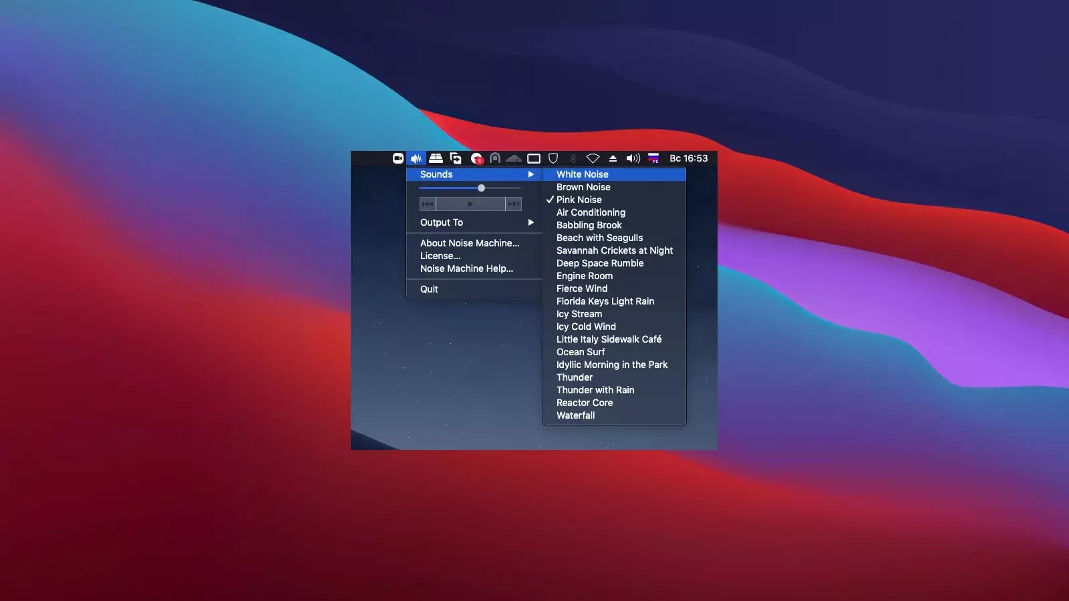Click the system volume speaker icon
The image size is (1069, 601).
tap(633, 158)
